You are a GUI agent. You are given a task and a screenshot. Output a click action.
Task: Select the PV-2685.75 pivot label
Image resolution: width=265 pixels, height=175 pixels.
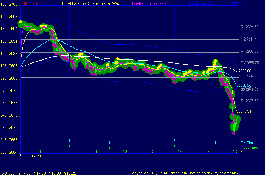click(x=250, y=63)
